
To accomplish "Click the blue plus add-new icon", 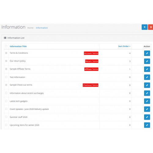I will (x=144, y=27).
